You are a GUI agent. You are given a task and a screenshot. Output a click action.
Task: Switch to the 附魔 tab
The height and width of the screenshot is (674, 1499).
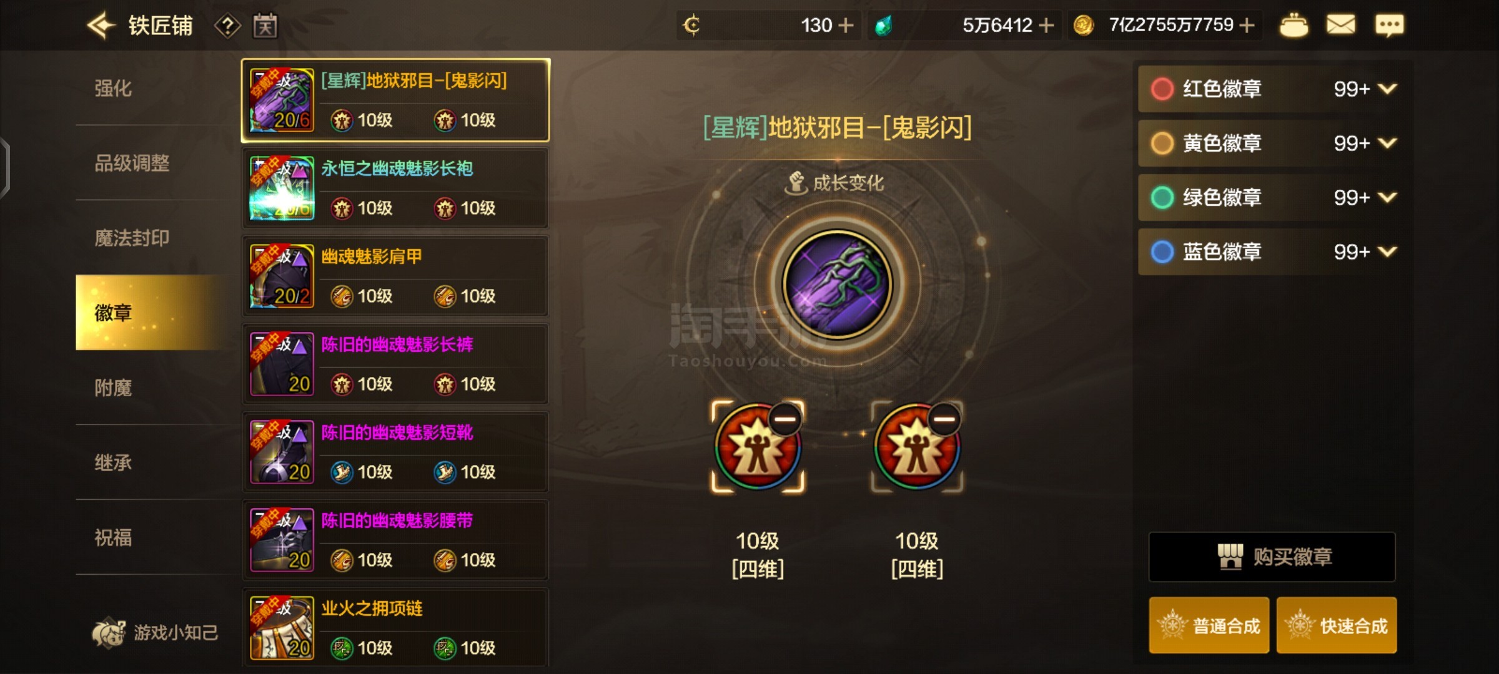113,388
